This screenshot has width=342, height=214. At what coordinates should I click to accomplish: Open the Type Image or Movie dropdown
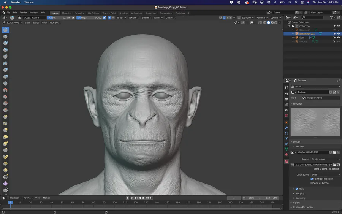coord(321,98)
